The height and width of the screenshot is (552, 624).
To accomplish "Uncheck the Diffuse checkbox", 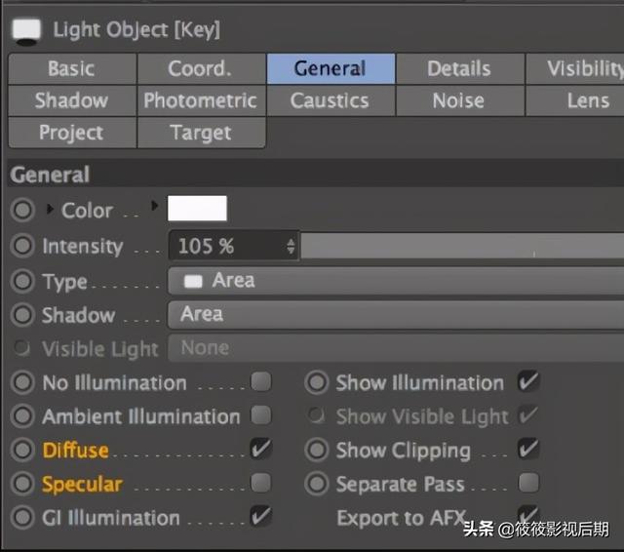I will click(x=261, y=449).
